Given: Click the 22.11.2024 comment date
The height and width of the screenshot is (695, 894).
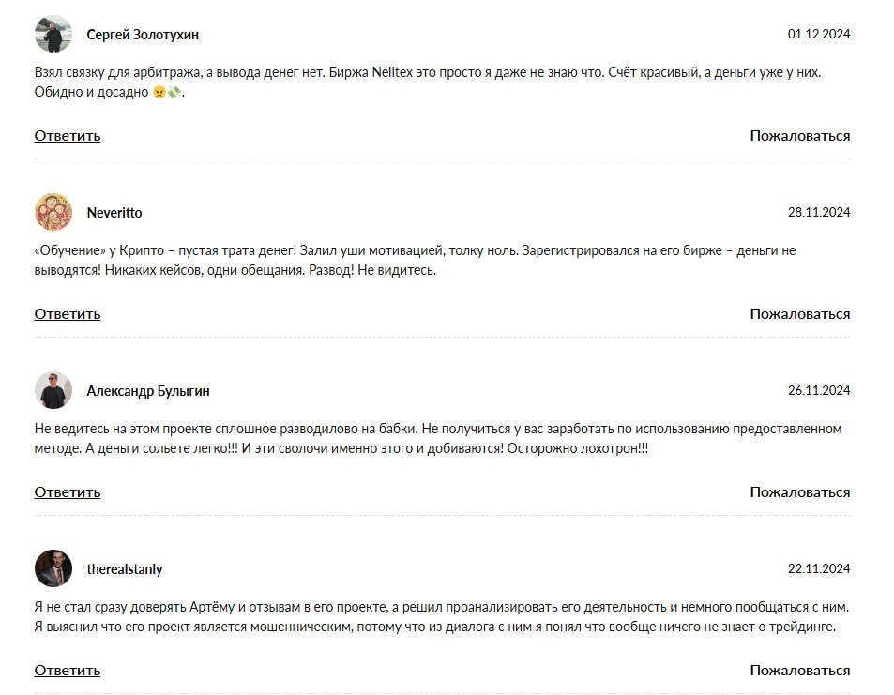Looking at the screenshot, I should pos(819,568).
